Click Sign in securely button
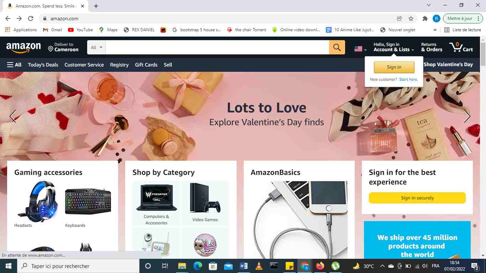486x273 pixels. pos(417,198)
